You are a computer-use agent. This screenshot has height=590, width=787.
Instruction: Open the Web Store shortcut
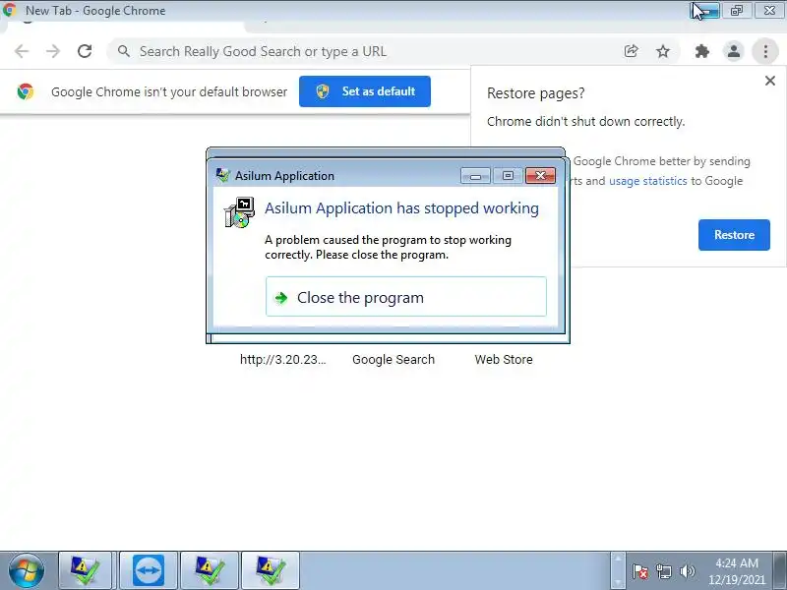(504, 360)
